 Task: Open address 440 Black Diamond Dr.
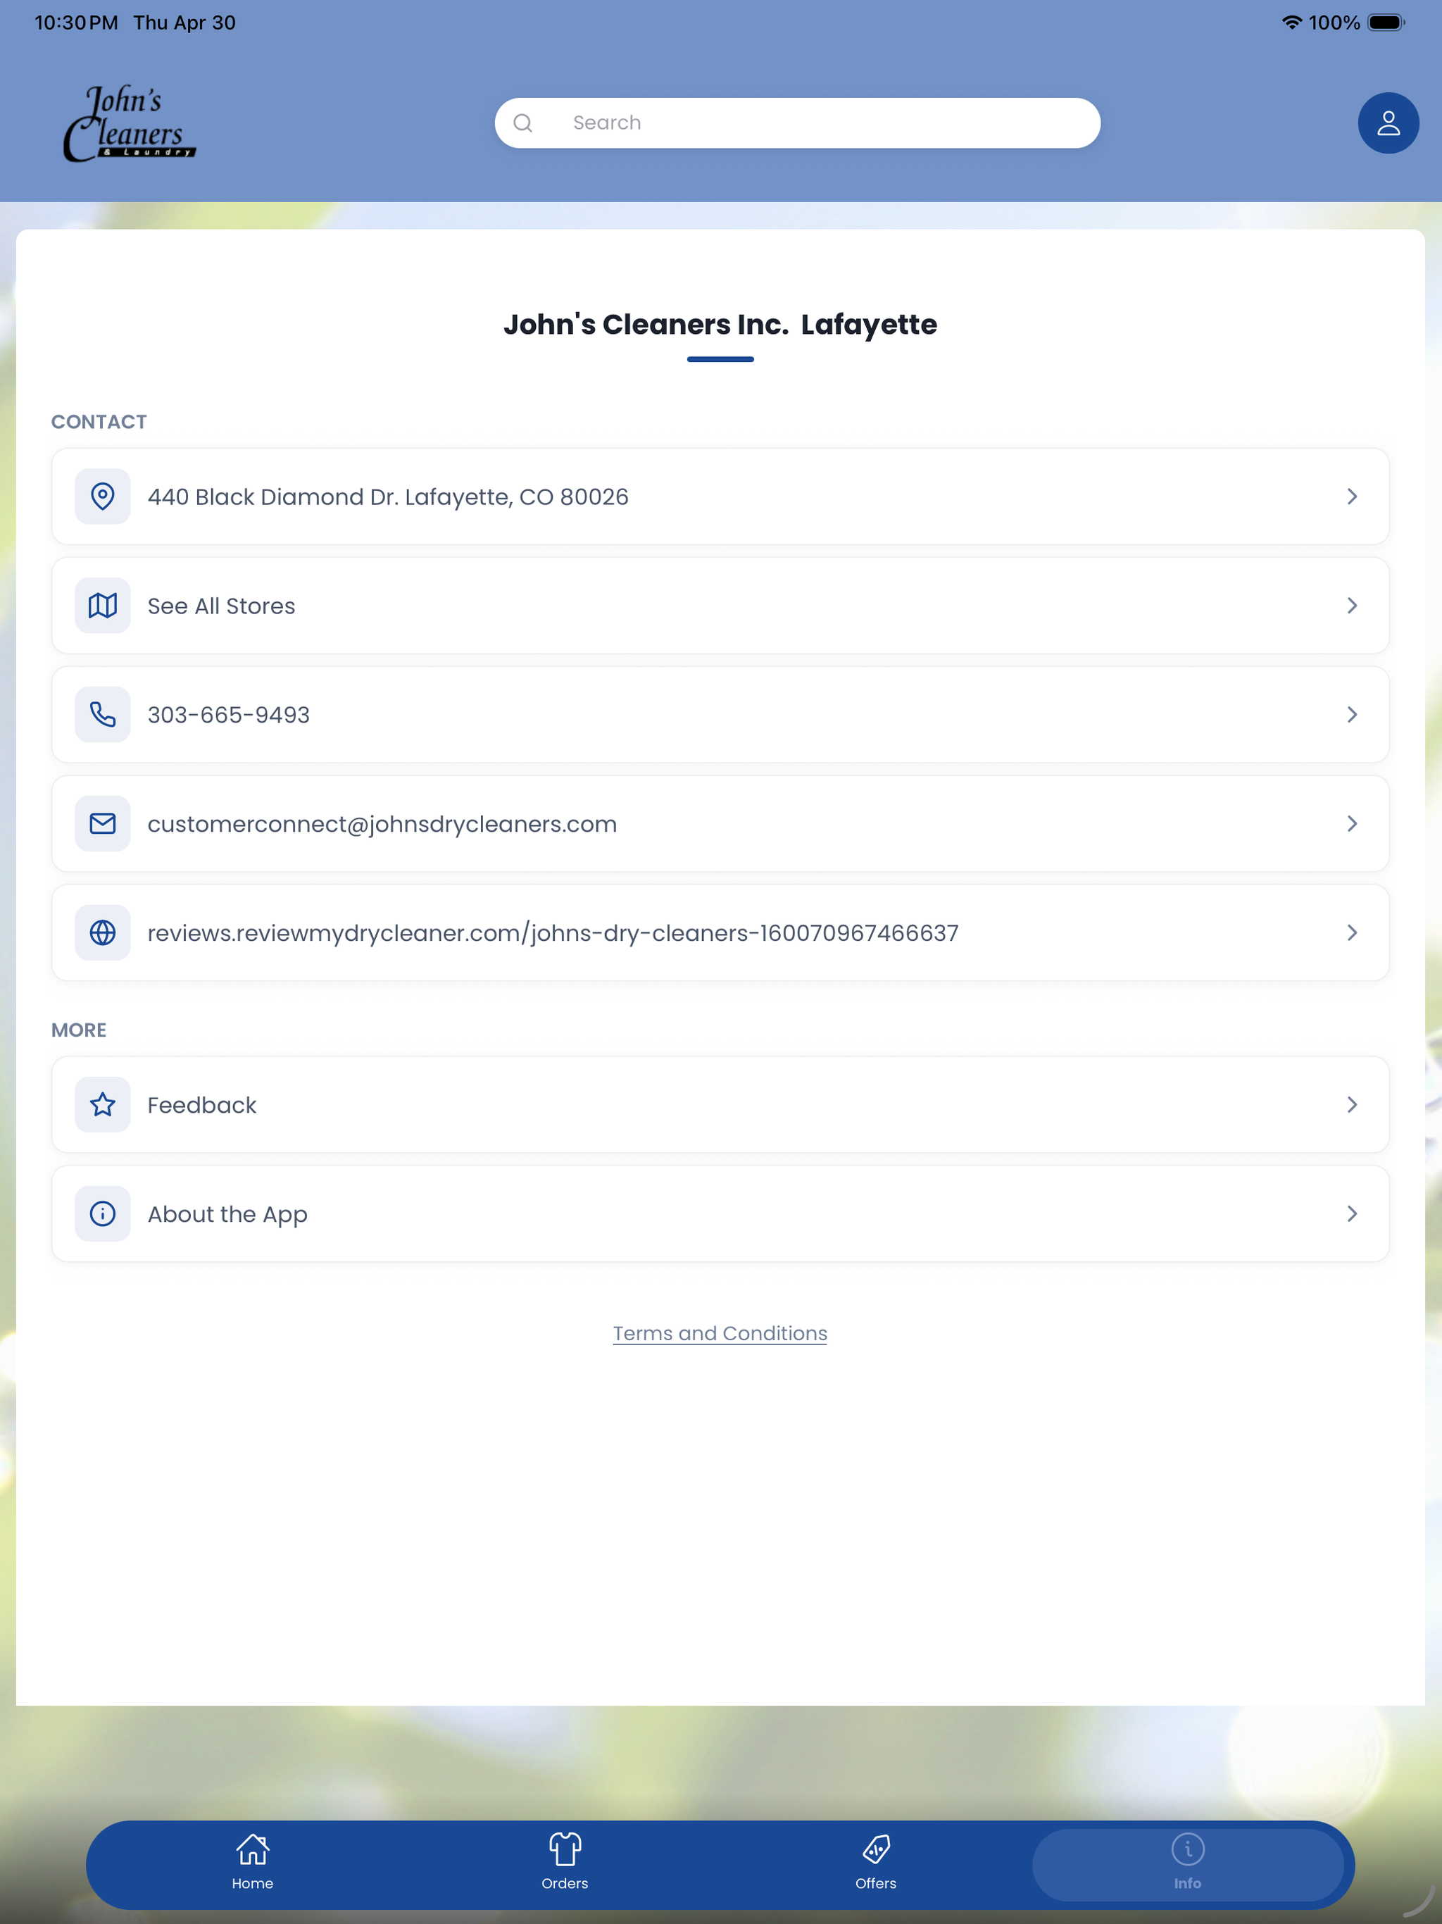tap(720, 496)
